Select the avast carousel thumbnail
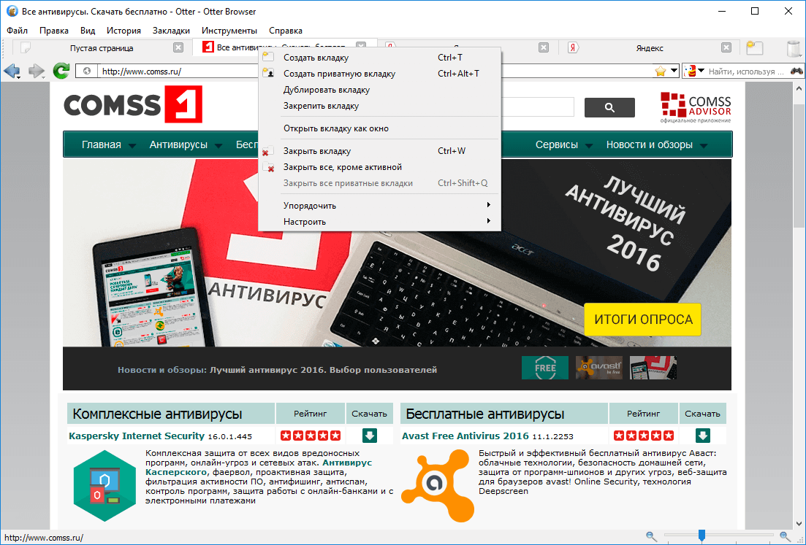This screenshot has height=545, width=806. pyautogui.click(x=599, y=368)
